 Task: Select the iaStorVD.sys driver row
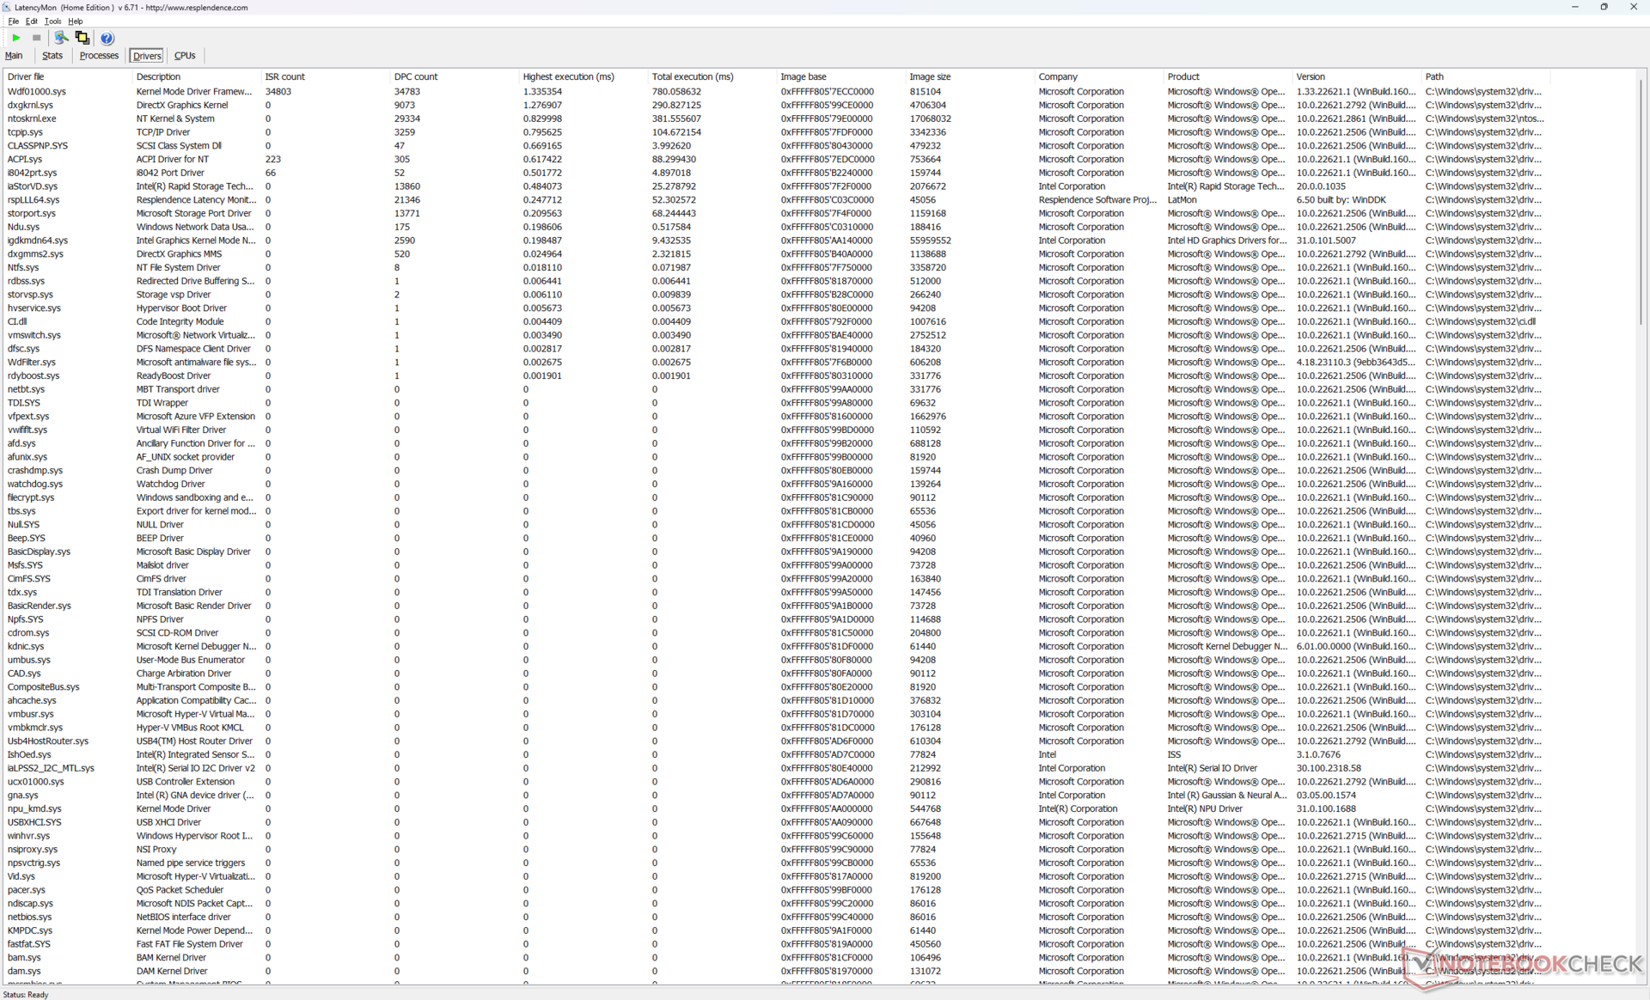pyautogui.click(x=775, y=186)
